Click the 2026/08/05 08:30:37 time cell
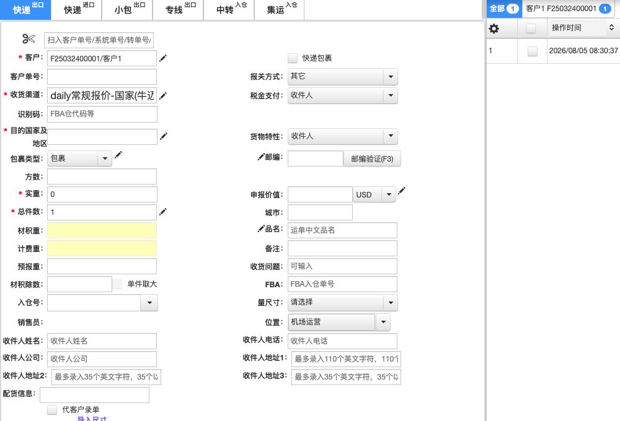The height and width of the screenshot is (421, 620). tap(583, 51)
